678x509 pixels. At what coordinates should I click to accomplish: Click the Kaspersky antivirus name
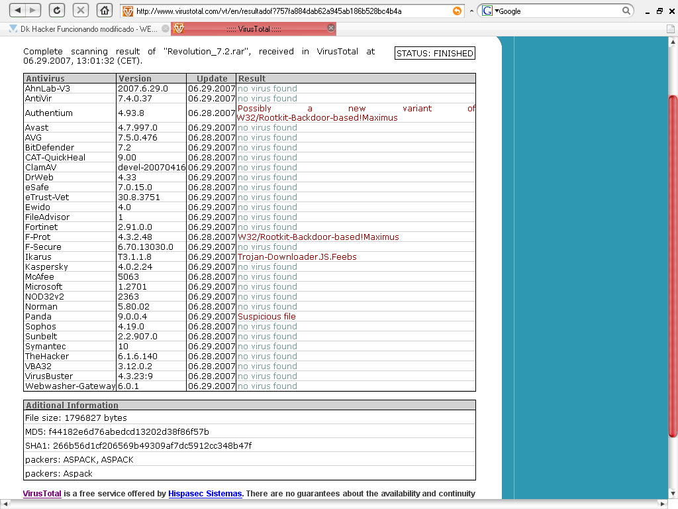tap(46, 266)
